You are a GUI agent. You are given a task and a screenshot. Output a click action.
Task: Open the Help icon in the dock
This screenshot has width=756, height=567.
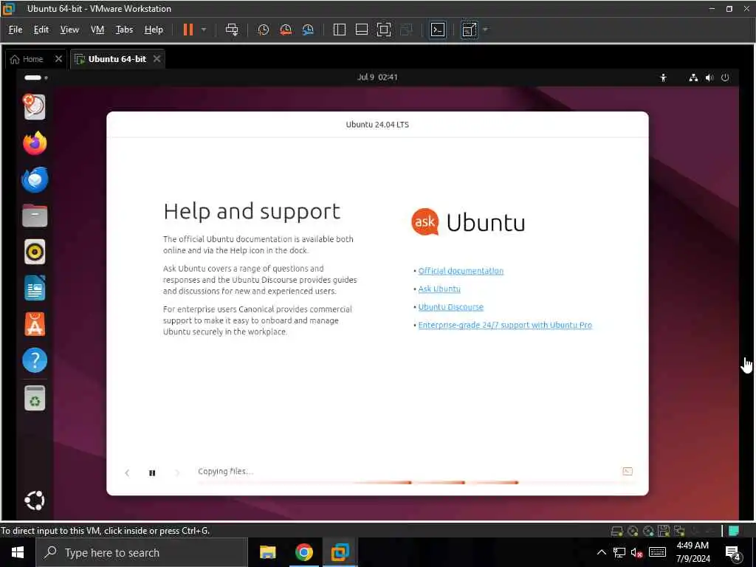[x=35, y=360]
